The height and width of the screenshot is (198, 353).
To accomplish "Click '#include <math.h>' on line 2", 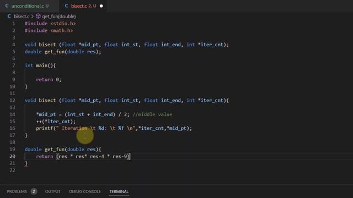I will (x=49, y=31).
